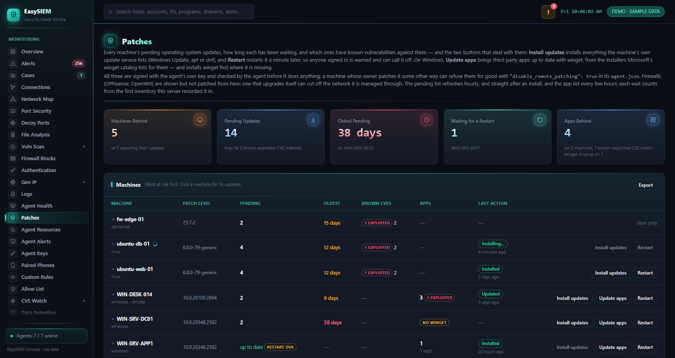Click the Decoy Ports icon
The width and height of the screenshot is (675, 358).
(x=13, y=123)
